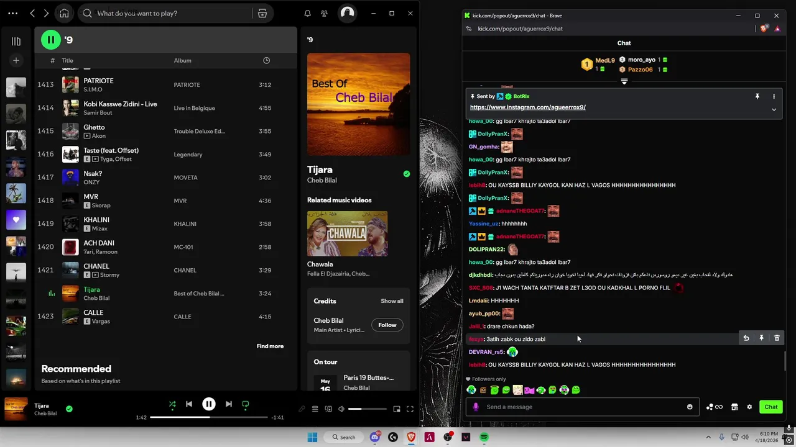Image resolution: width=796 pixels, height=447 pixels.
Task: Open Friend Activity icon
Action: coord(324,13)
